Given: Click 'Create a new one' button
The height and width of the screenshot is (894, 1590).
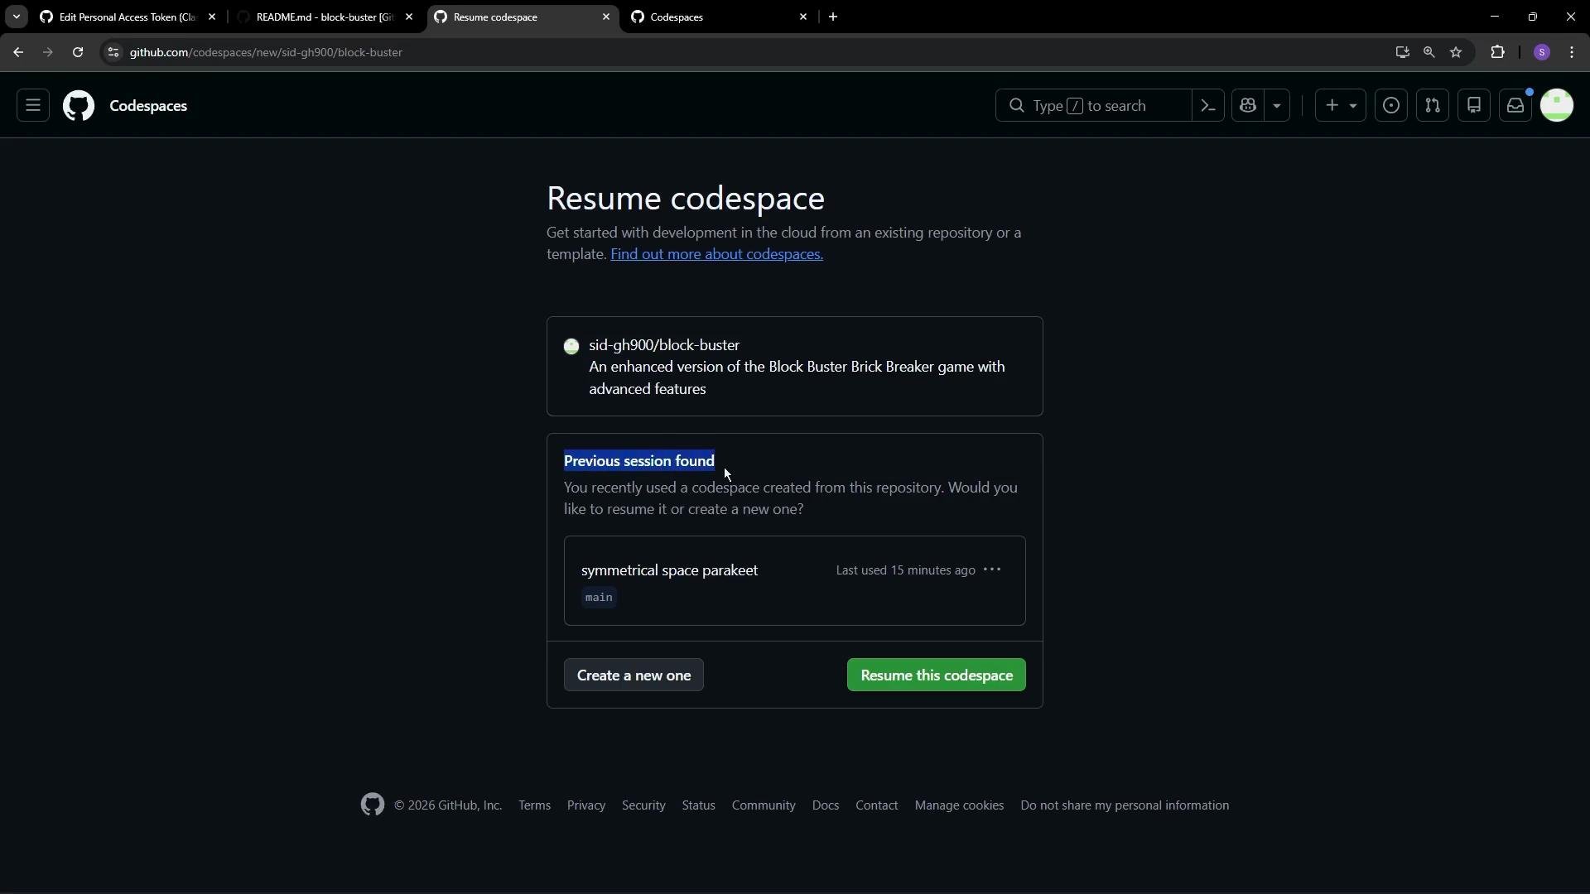Looking at the screenshot, I should (634, 675).
